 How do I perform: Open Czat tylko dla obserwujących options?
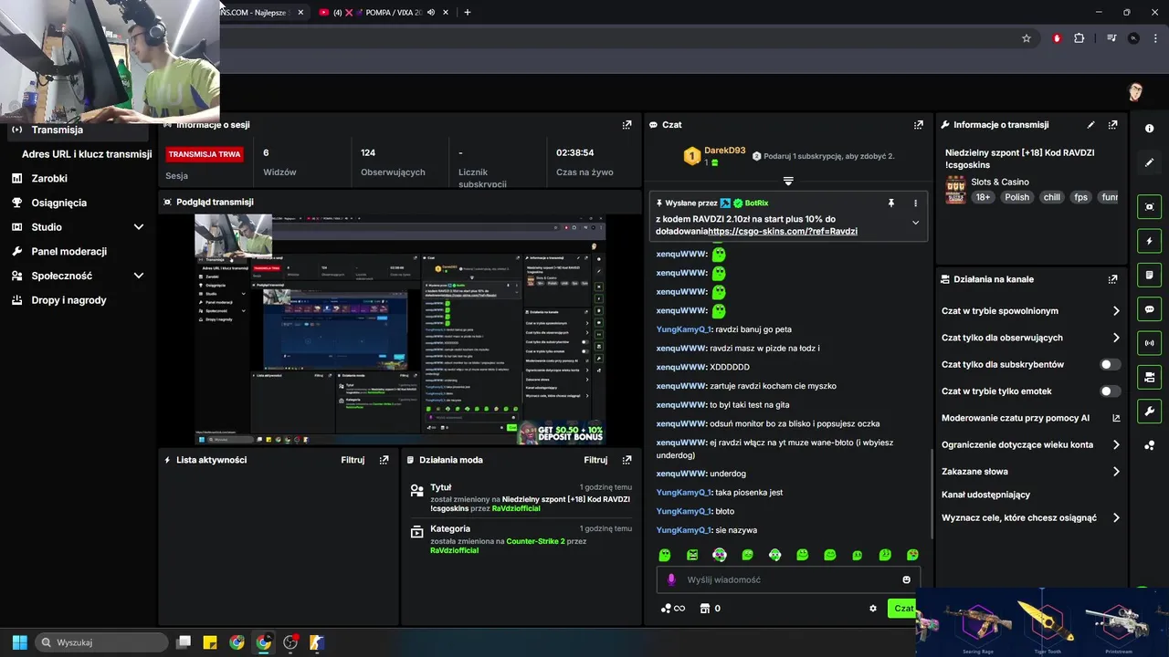(x=1031, y=338)
